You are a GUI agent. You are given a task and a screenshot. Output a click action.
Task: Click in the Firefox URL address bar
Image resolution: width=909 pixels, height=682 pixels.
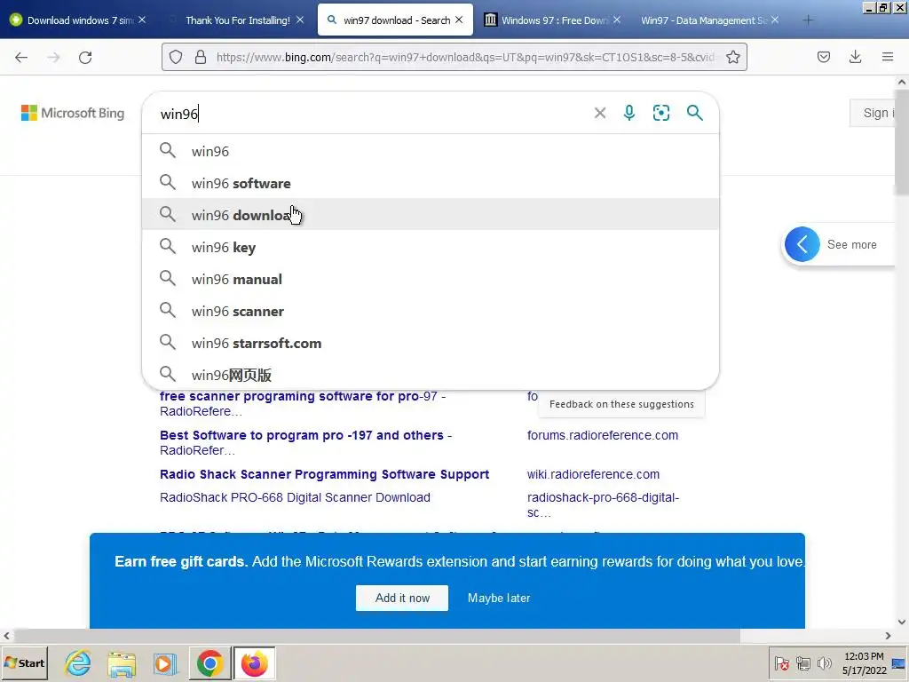click(x=463, y=57)
